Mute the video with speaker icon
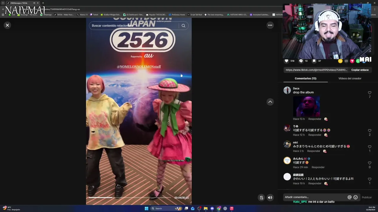The height and width of the screenshot is (212, 378). (x=270, y=198)
